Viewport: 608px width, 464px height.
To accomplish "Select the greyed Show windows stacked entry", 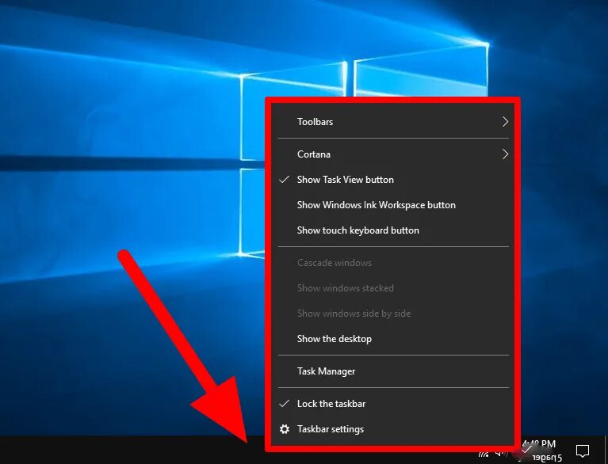I will (393, 288).
